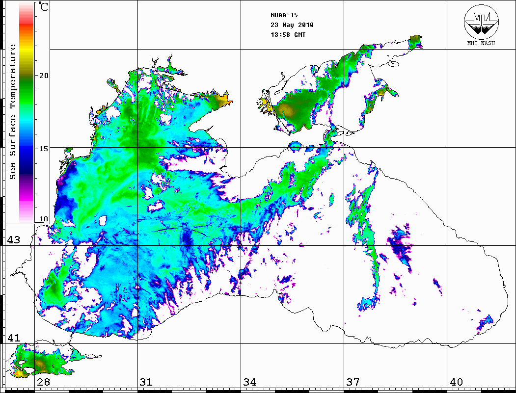Click the latitude label '43'
516x393 pixels.
14,240
